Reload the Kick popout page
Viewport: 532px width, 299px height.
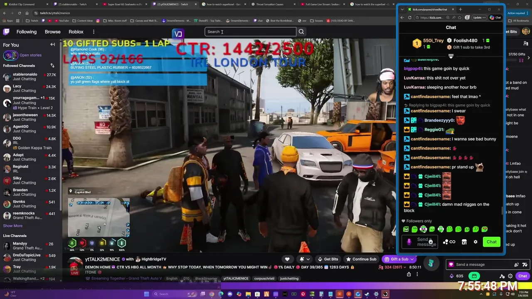[410, 17]
